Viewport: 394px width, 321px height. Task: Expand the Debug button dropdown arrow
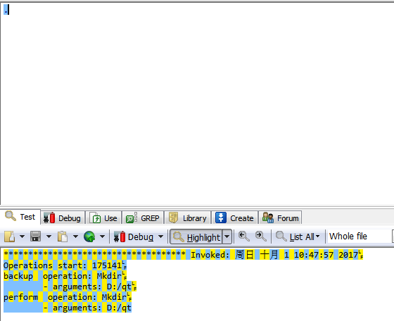click(160, 237)
